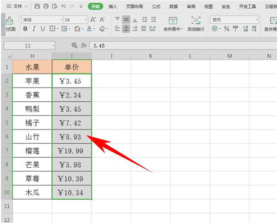Switch to the 审阅 Review tab
277x223 pixels.
point(191,7)
